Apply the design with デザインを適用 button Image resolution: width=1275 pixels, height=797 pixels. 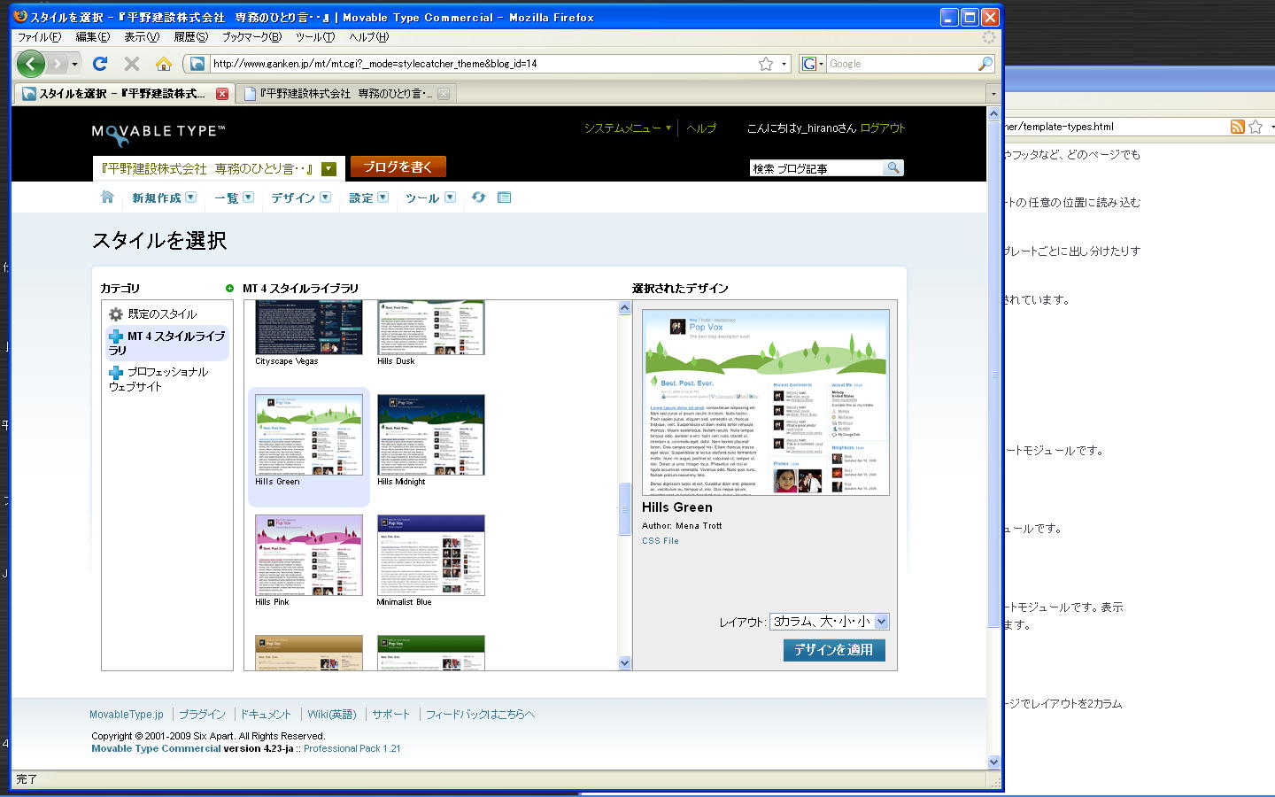coord(834,650)
